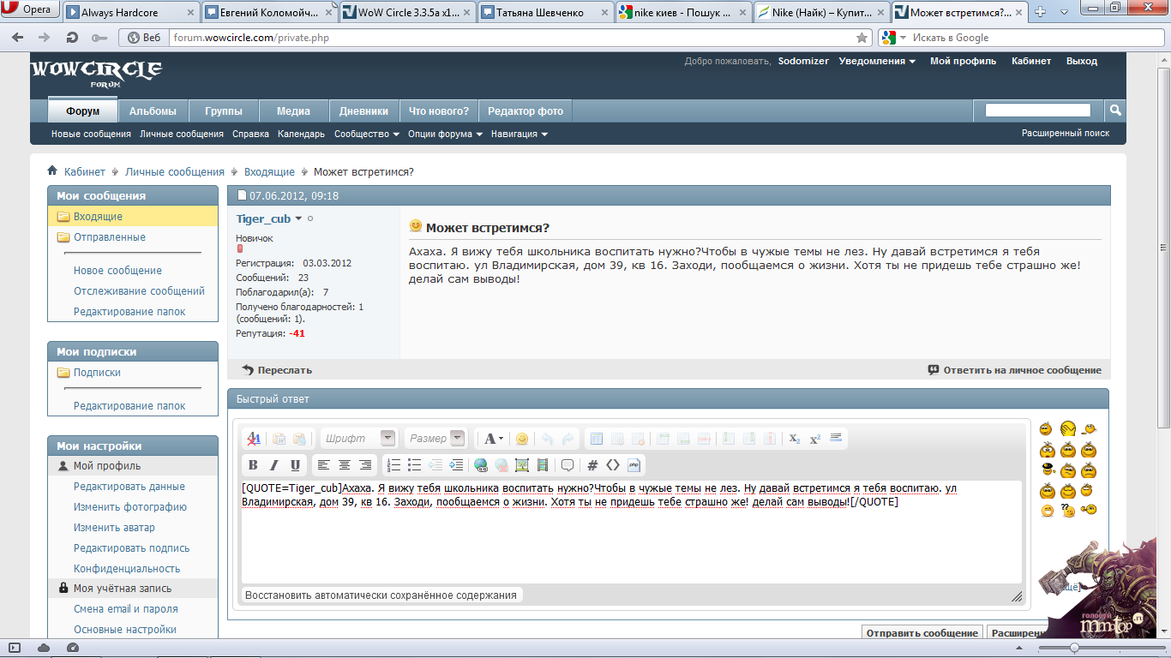Expand the Сообщество dropdown menu
This screenshot has height=658, width=1171.
click(367, 134)
